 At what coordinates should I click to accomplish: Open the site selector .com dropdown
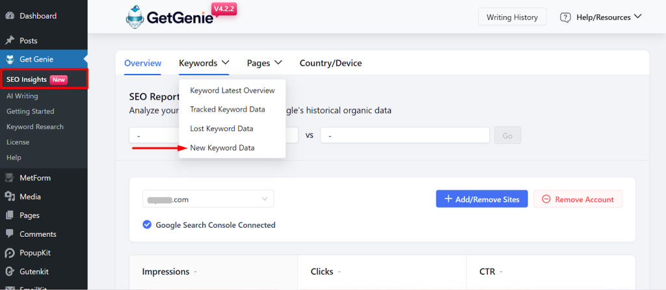click(x=208, y=199)
